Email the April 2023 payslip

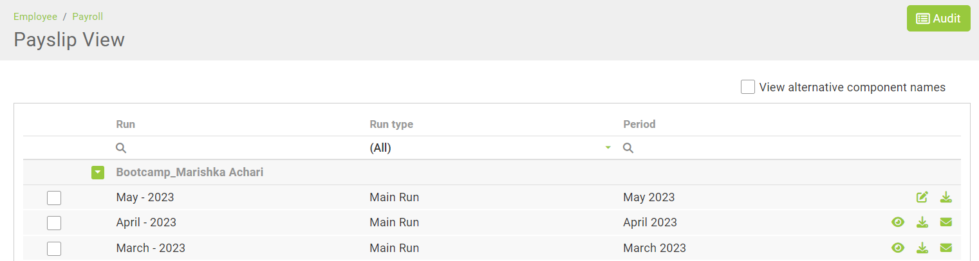tap(946, 222)
